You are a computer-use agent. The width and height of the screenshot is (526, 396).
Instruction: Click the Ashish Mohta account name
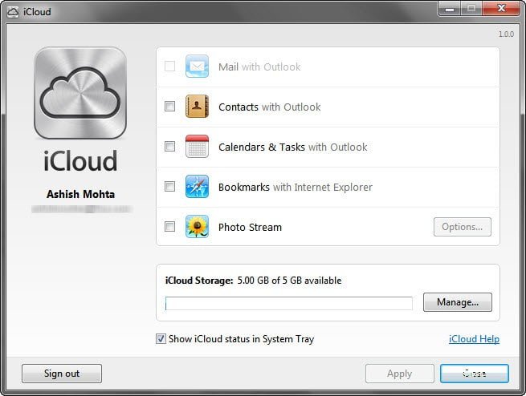(80, 194)
